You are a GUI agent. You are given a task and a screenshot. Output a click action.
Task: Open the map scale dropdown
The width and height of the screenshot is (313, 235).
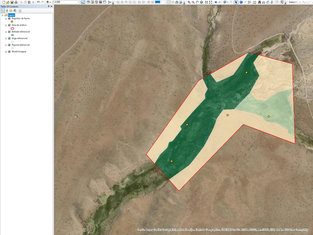pos(78,2)
